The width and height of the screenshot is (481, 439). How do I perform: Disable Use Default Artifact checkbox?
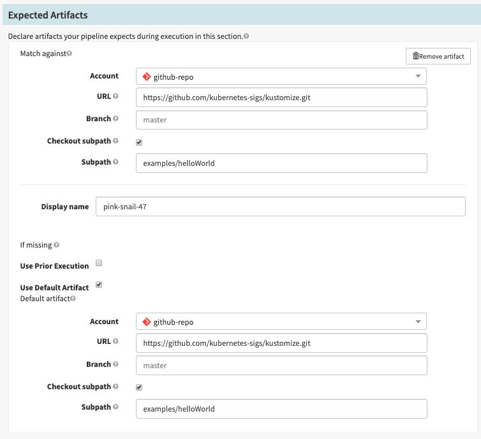coord(99,285)
